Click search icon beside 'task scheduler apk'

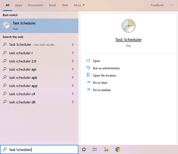tap(4, 77)
